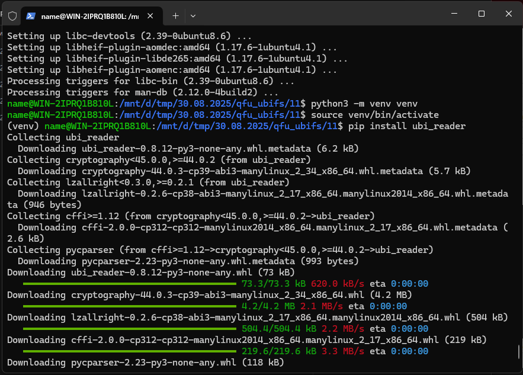The width and height of the screenshot is (523, 375).
Task: Click 'Downloading cffi-2.0.0-cp312' wheel download line (219 kB)
Action: [247, 340]
